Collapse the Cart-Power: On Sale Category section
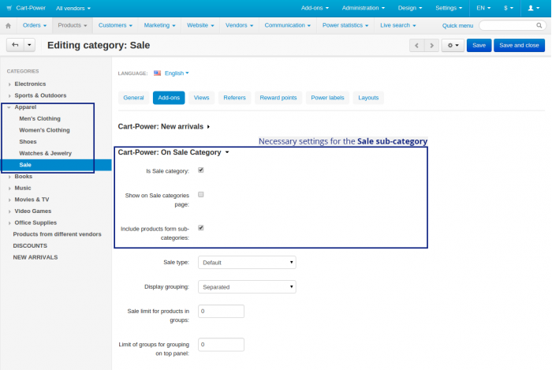552x370 pixels. pyautogui.click(x=173, y=152)
